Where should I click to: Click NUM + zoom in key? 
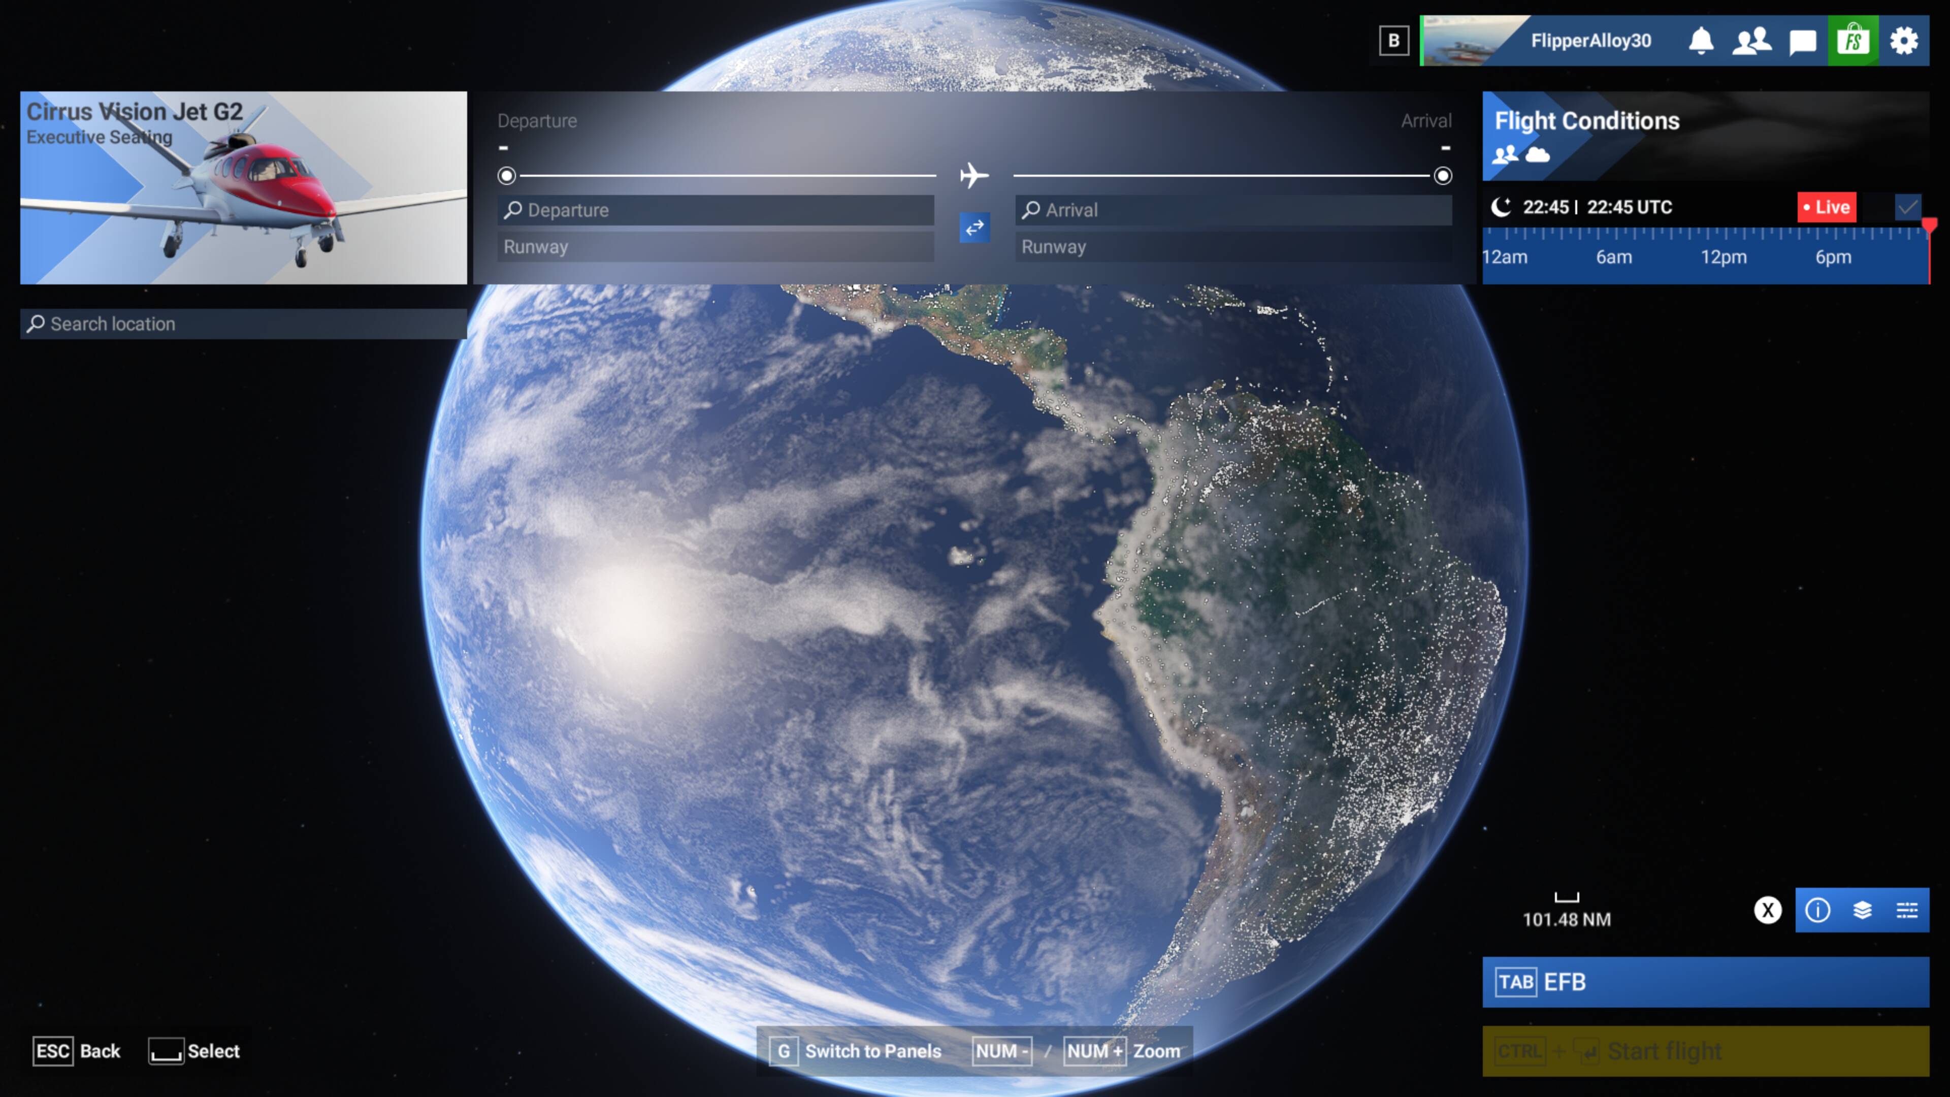click(x=1095, y=1051)
